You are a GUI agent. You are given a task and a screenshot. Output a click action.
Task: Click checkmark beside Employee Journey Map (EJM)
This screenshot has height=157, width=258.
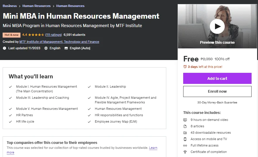click(89, 122)
